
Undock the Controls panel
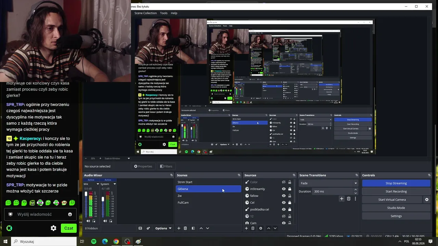pos(429,175)
